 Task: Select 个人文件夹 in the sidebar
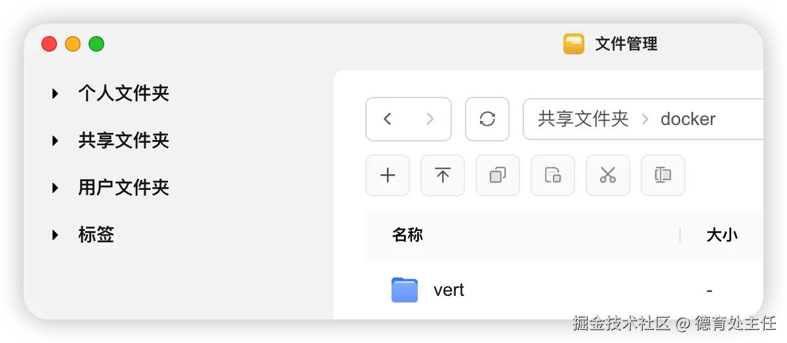click(124, 94)
